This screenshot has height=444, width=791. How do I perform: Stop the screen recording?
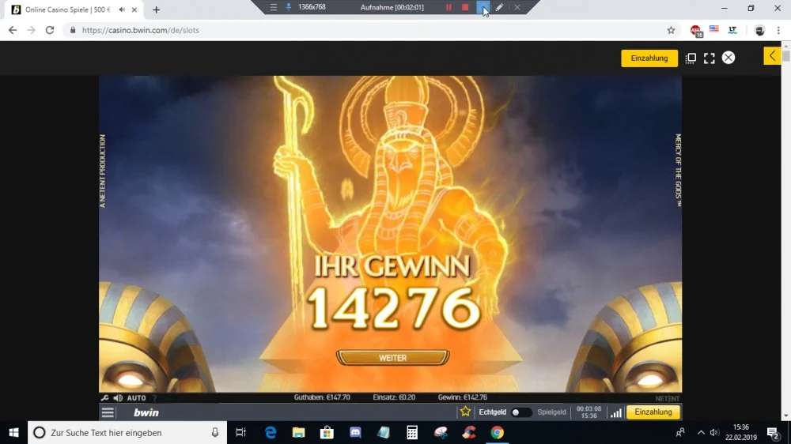pyautogui.click(x=465, y=7)
